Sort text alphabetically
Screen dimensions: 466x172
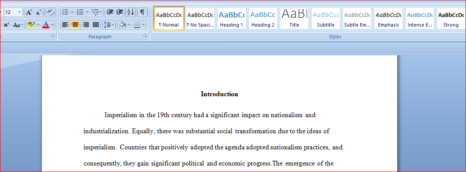click(131, 12)
